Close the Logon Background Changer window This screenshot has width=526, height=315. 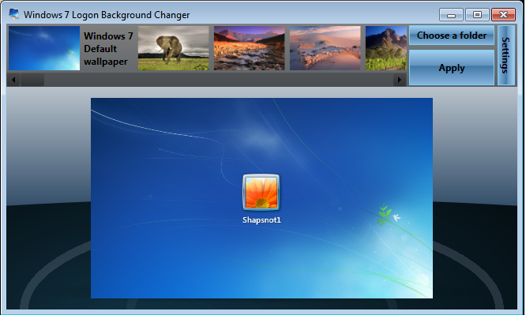tap(503, 15)
